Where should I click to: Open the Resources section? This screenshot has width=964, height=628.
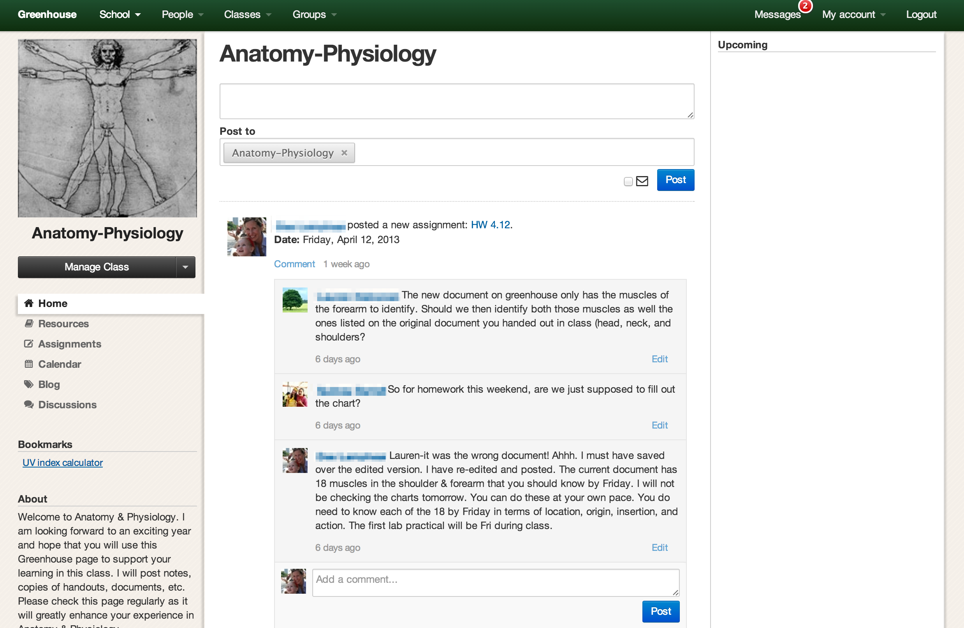point(63,323)
